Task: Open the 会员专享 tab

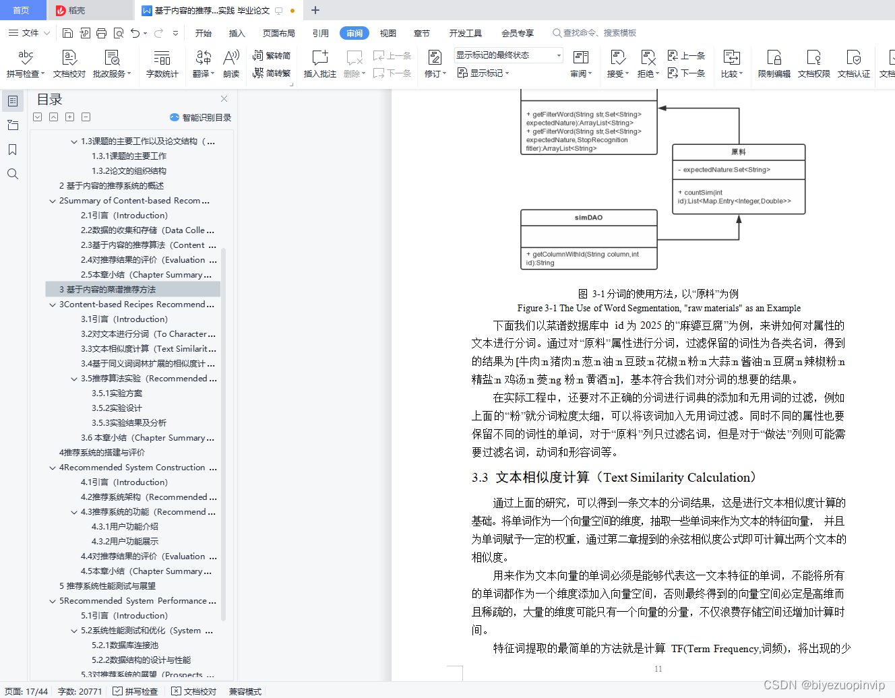Action: (x=518, y=33)
